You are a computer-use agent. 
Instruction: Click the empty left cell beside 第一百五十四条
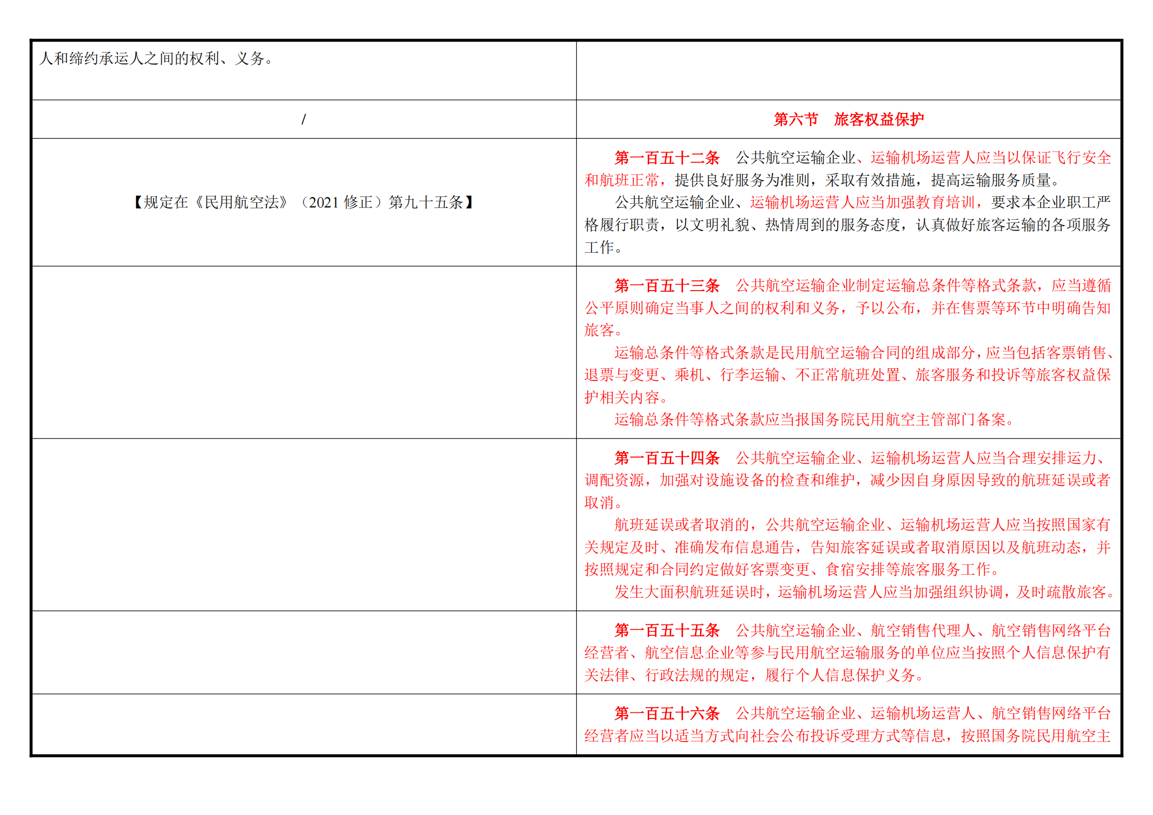pyautogui.click(x=304, y=524)
